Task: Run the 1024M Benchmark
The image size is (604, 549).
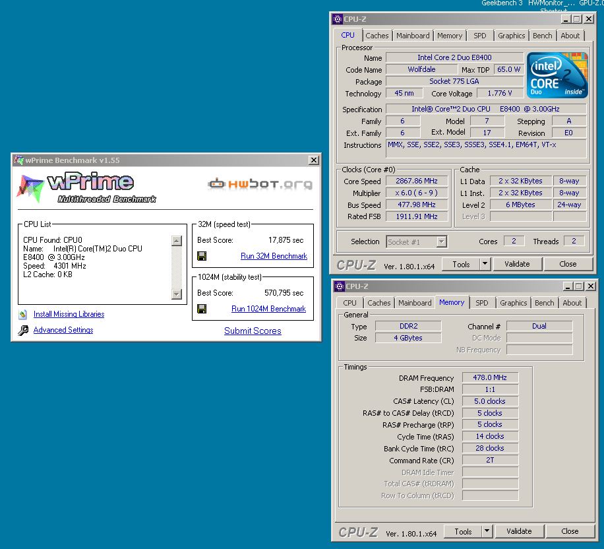Action: click(268, 309)
